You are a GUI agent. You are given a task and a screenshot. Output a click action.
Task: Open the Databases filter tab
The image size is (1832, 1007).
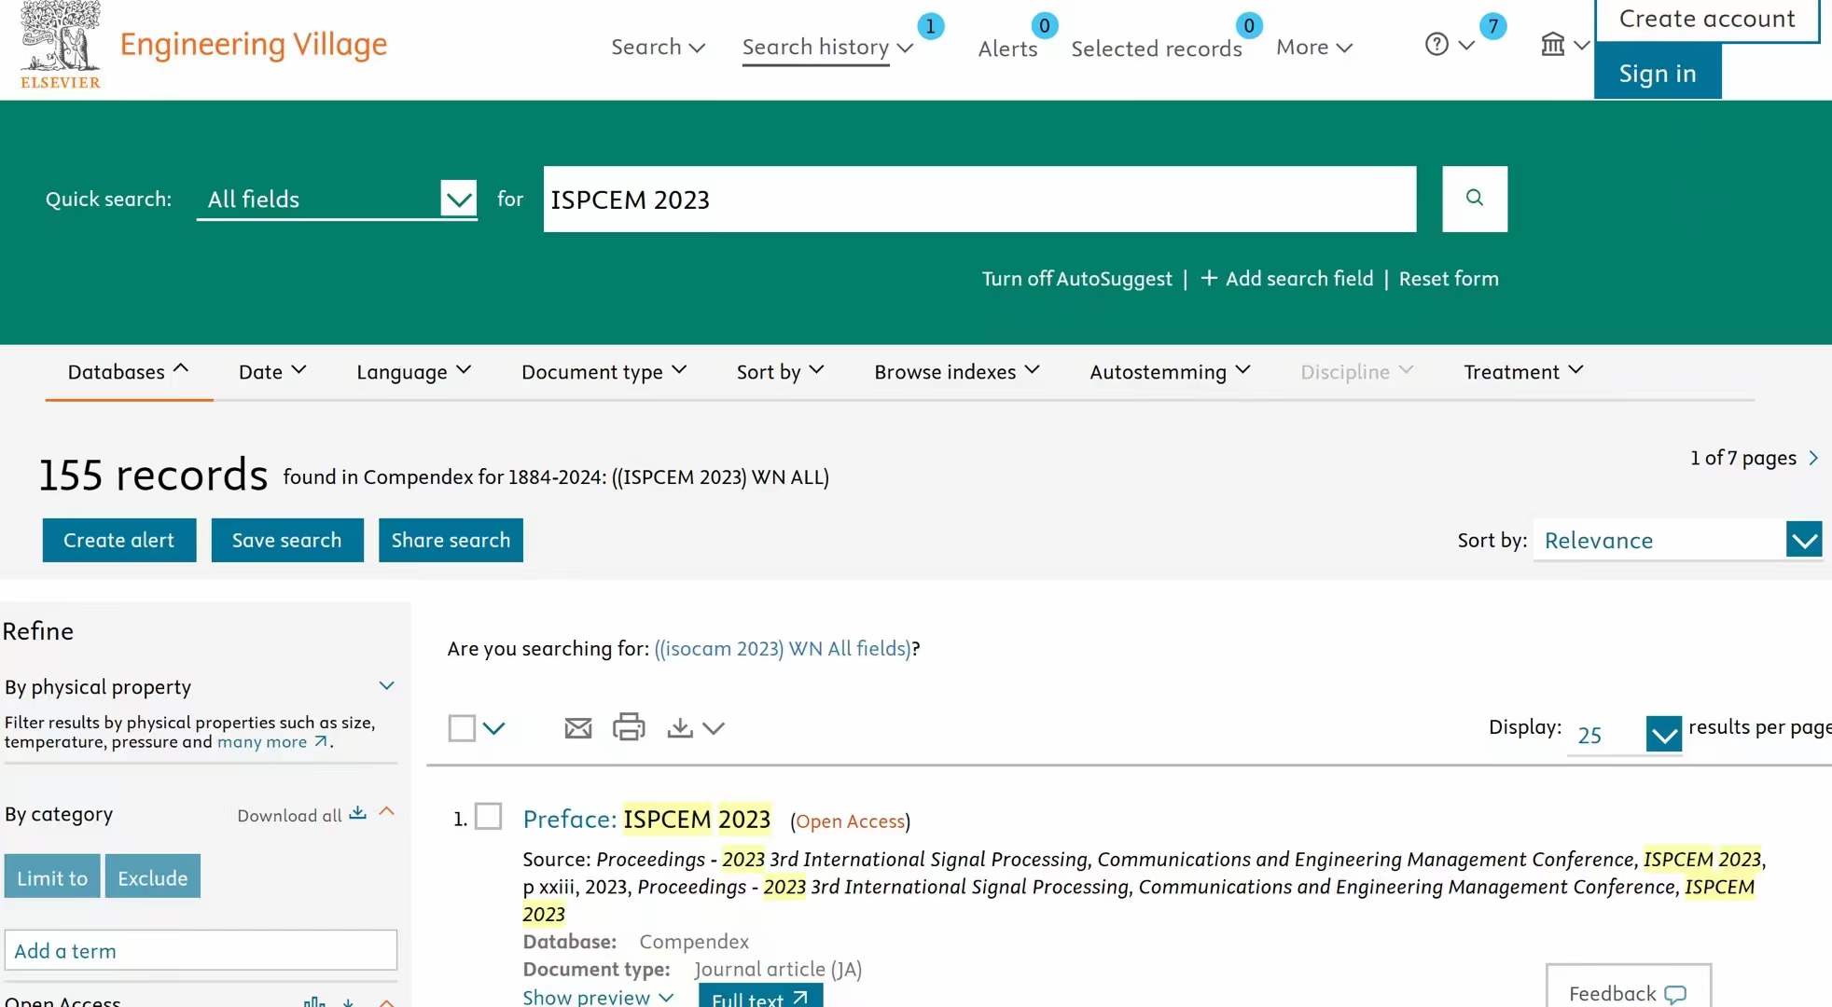pos(128,371)
